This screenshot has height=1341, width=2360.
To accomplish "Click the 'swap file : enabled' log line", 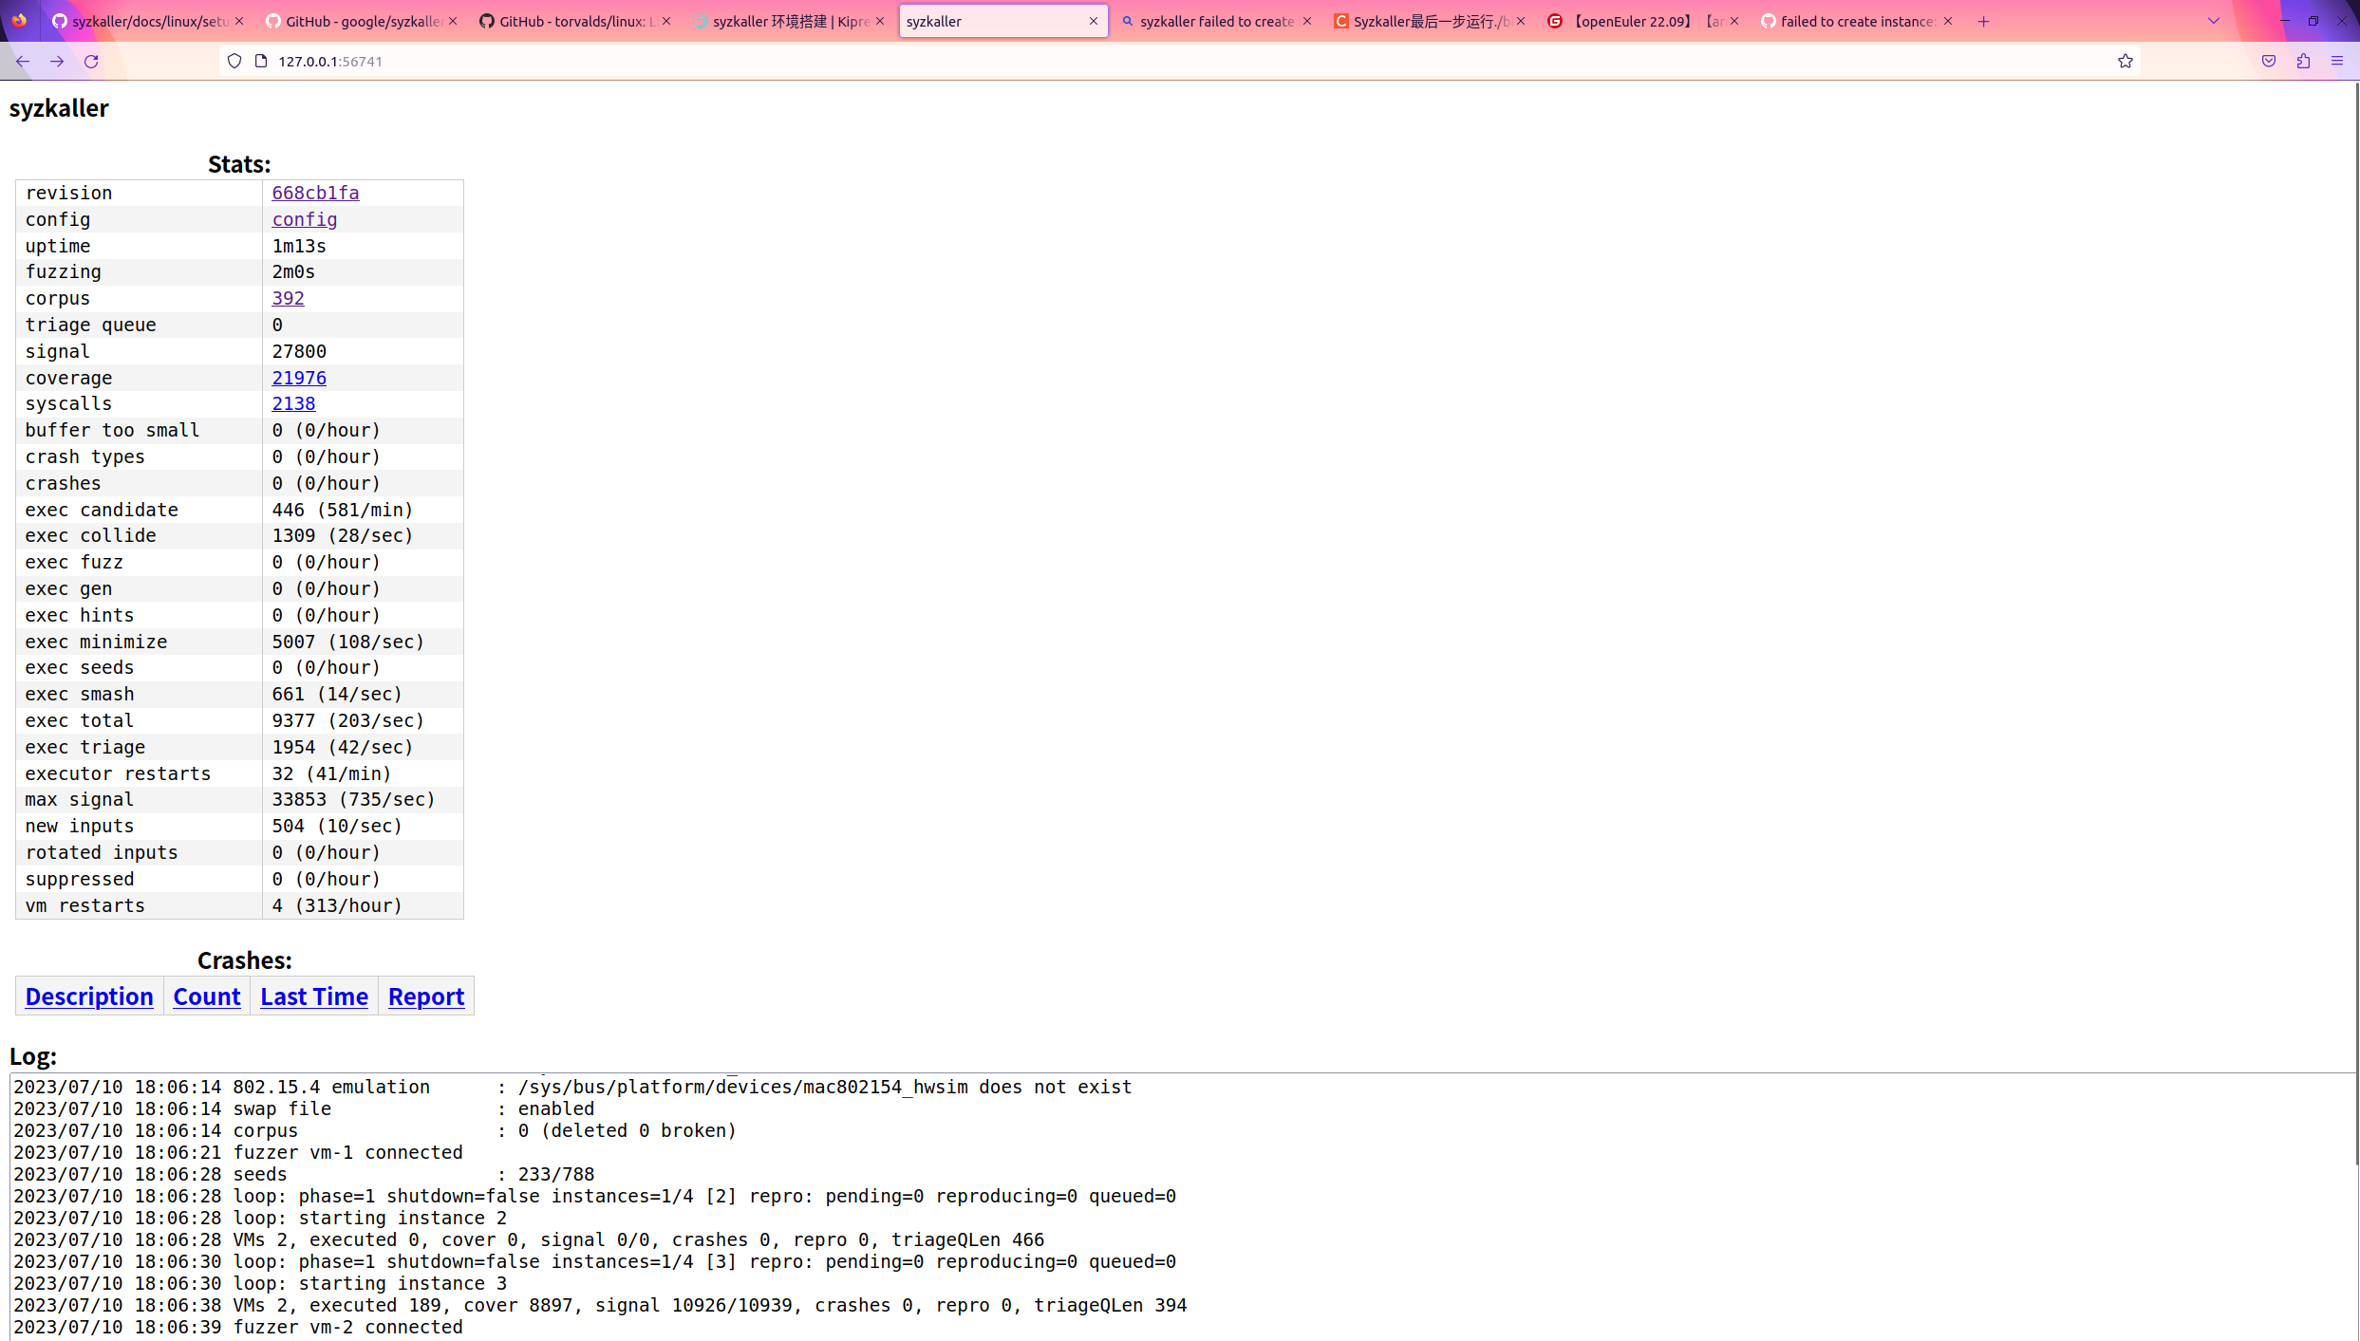I will 304,1108.
